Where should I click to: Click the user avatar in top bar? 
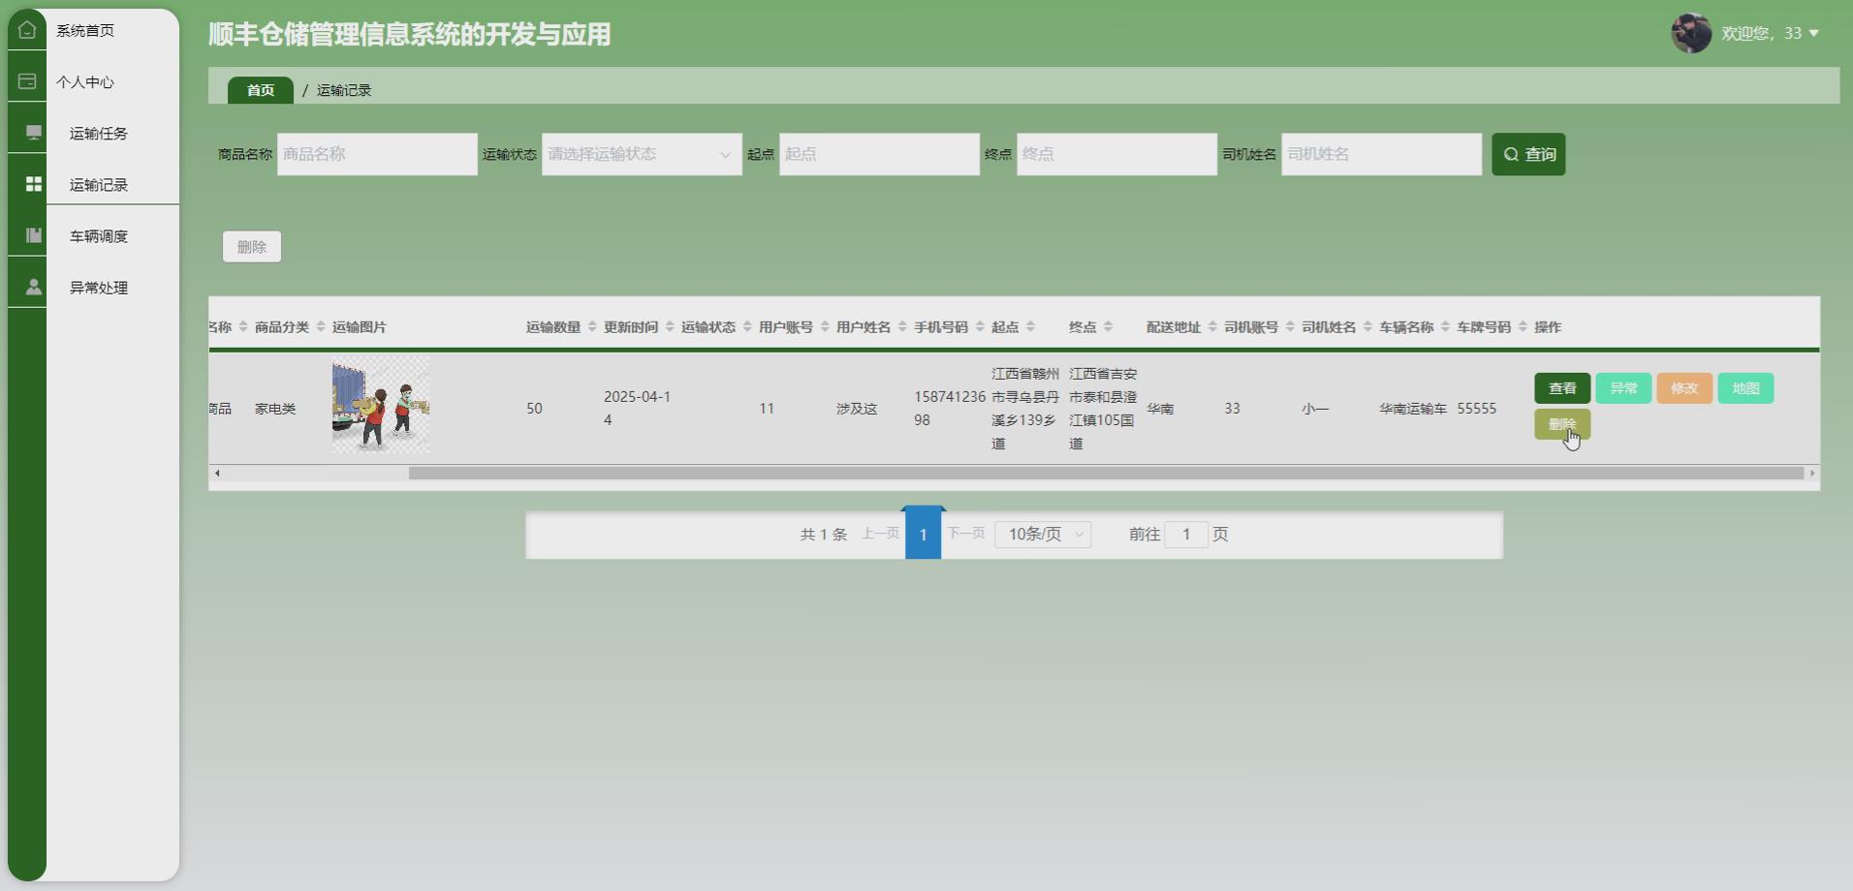coord(1692,33)
